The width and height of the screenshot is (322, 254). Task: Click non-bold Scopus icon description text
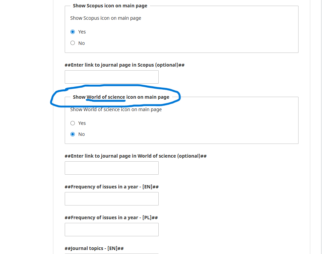click(106, 18)
